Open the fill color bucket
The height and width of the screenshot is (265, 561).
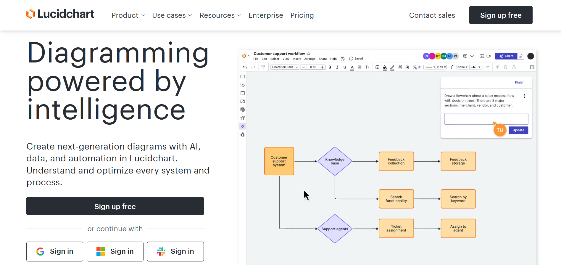pos(385,68)
